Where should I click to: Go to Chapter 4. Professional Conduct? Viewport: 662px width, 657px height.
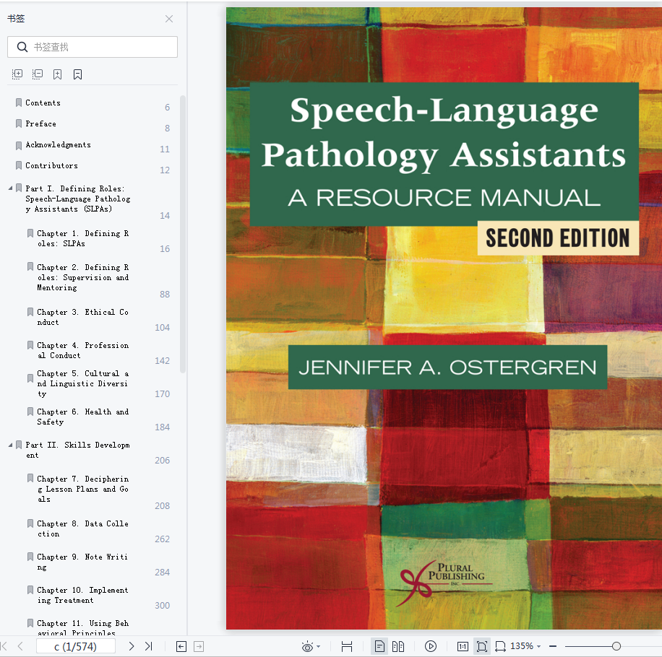pyautogui.click(x=82, y=350)
